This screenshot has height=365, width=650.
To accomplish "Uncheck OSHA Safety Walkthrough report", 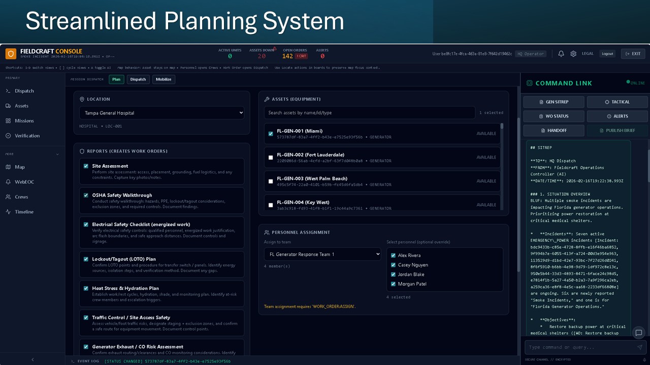I will (x=86, y=195).
